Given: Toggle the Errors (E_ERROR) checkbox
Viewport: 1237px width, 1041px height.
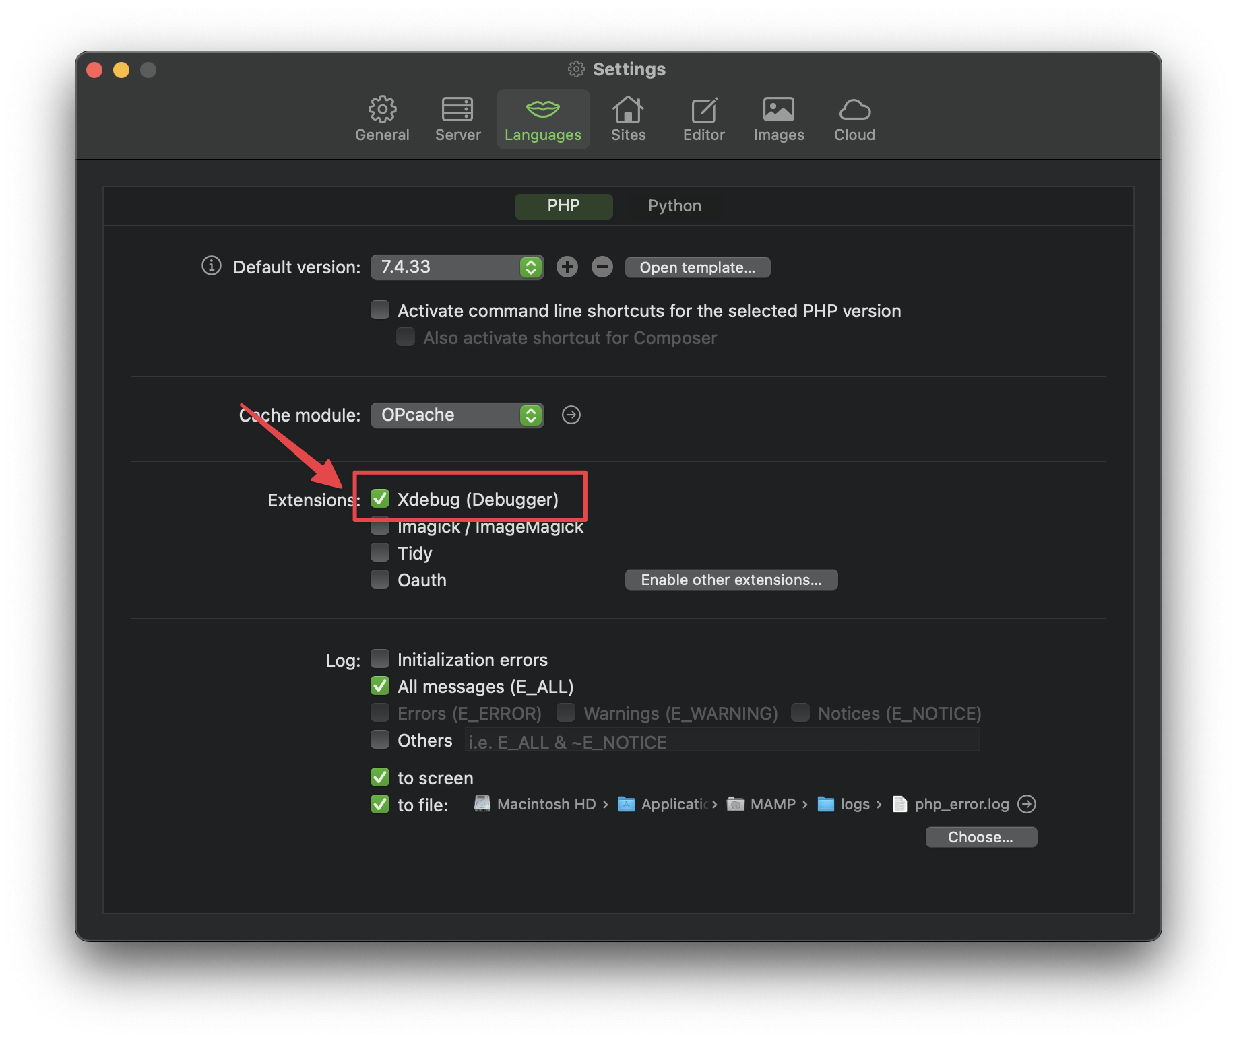Looking at the screenshot, I should click(380, 712).
